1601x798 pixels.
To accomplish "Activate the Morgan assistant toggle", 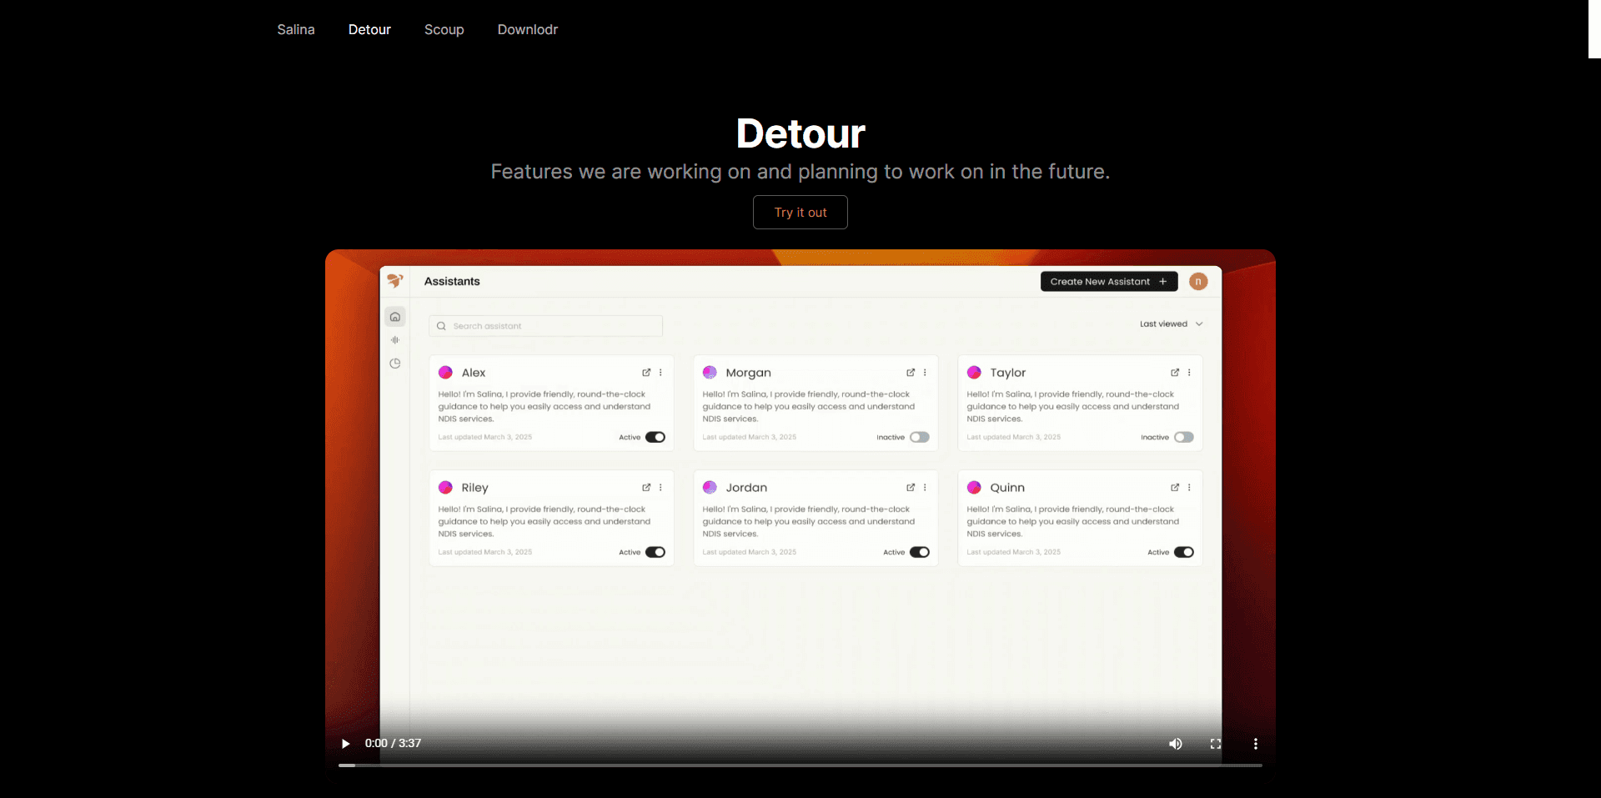I will 920,437.
